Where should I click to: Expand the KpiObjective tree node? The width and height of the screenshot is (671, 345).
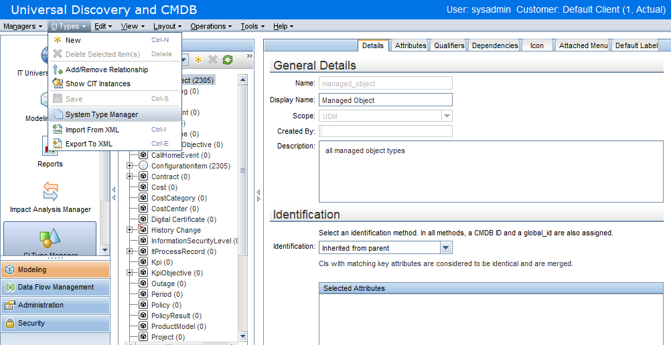130,273
